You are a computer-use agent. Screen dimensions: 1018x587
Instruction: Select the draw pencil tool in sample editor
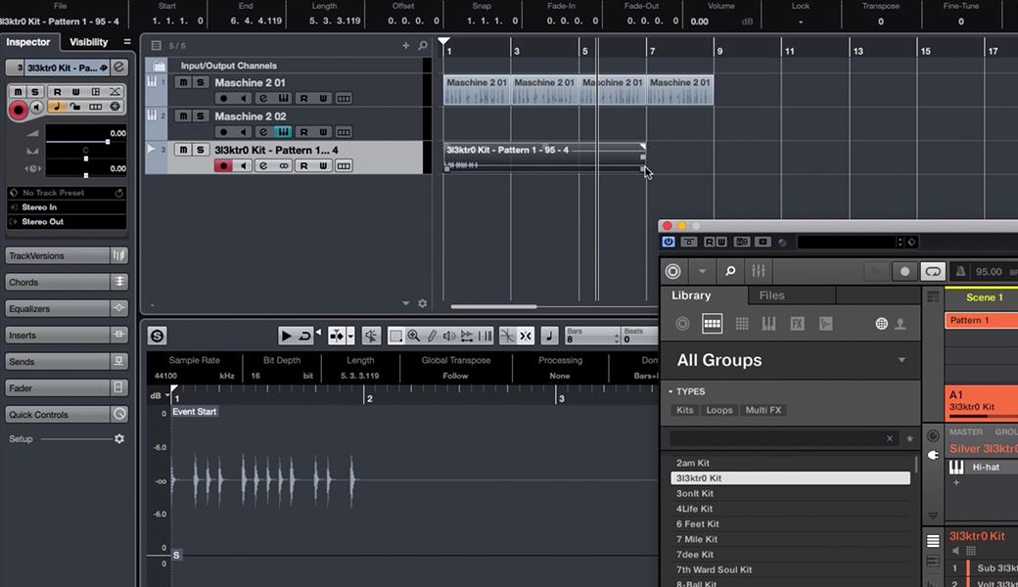pyautogui.click(x=432, y=336)
